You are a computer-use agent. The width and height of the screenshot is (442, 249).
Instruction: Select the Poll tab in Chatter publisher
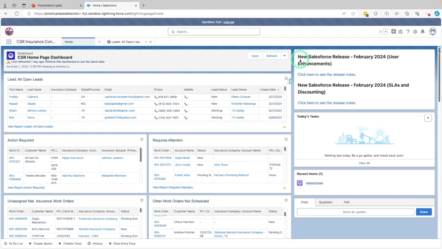pos(346,202)
